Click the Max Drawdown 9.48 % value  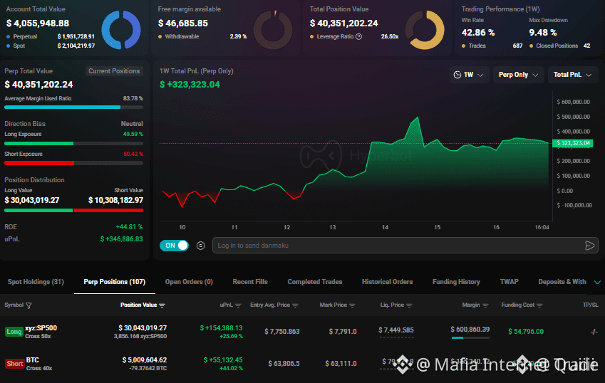point(543,33)
